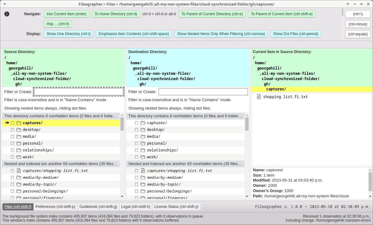The image size is (373, 225).
Task: Check the captures checkbox in source directory
Action: (x=12, y=123)
